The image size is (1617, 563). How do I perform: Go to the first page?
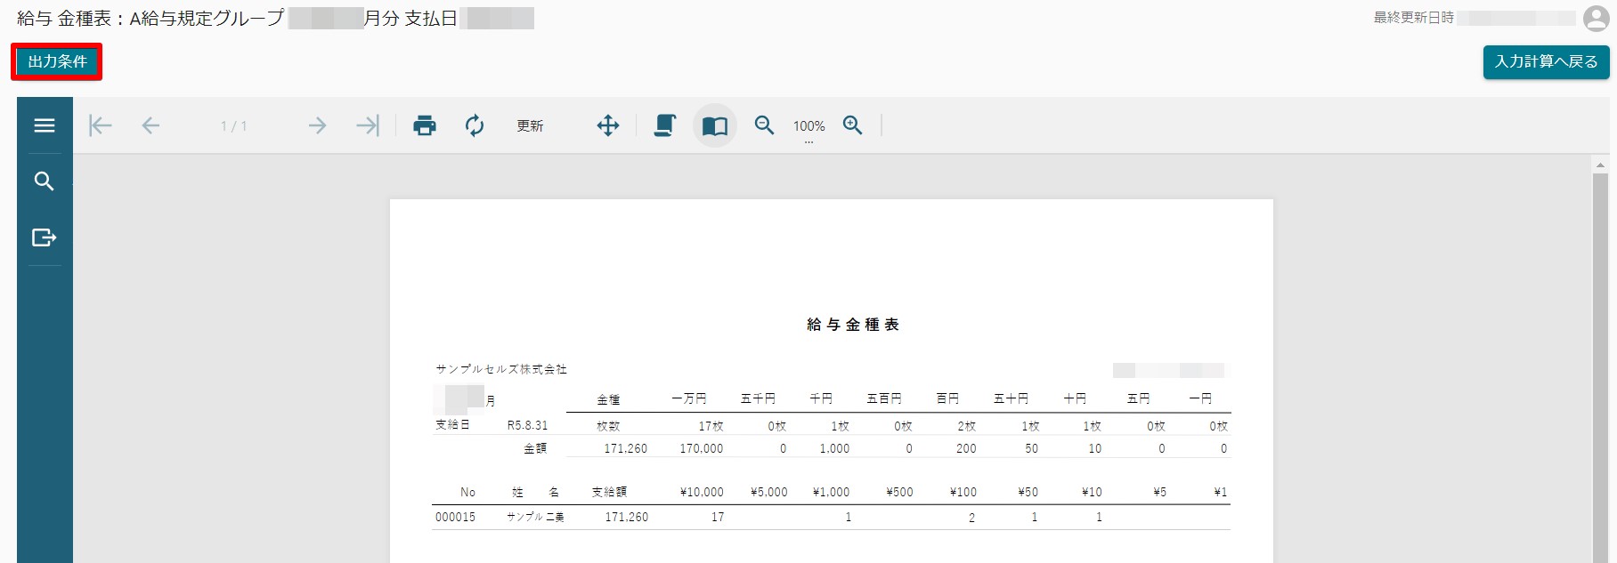pyautogui.click(x=101, y=125)
